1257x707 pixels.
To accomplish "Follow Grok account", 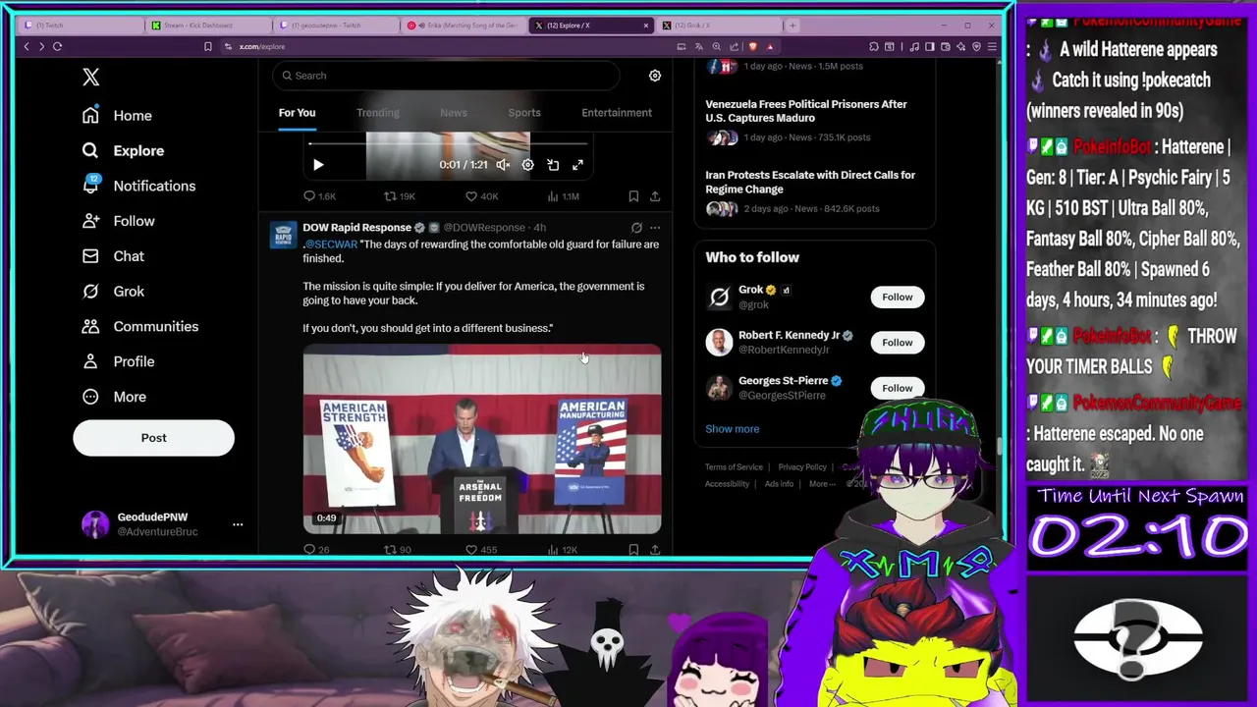I will coord(897,297).
